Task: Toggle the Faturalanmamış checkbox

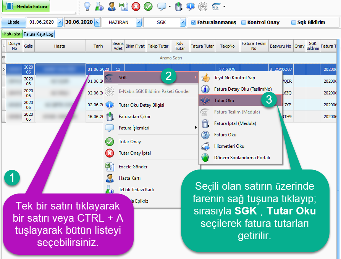Action: 193,22
